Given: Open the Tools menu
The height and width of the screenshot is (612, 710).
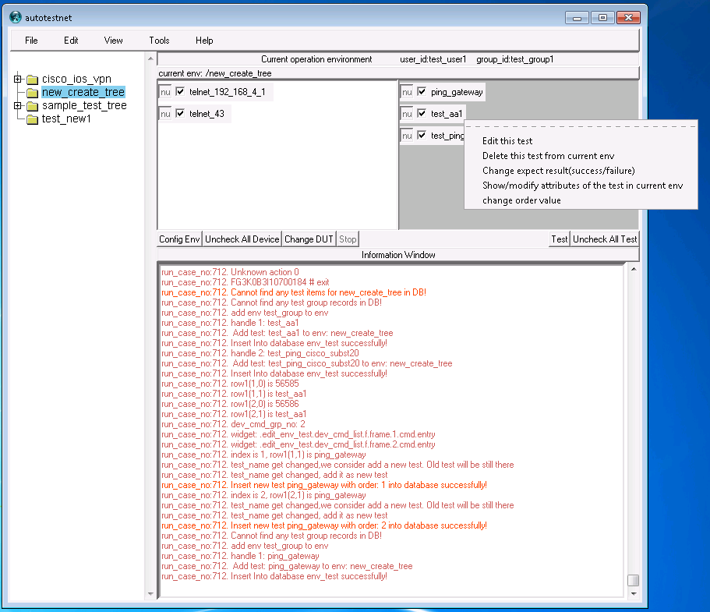Looking at the screenshot, I should (159, 41).
